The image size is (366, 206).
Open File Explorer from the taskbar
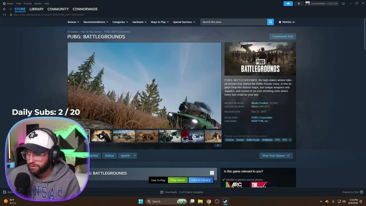[200, 201]
